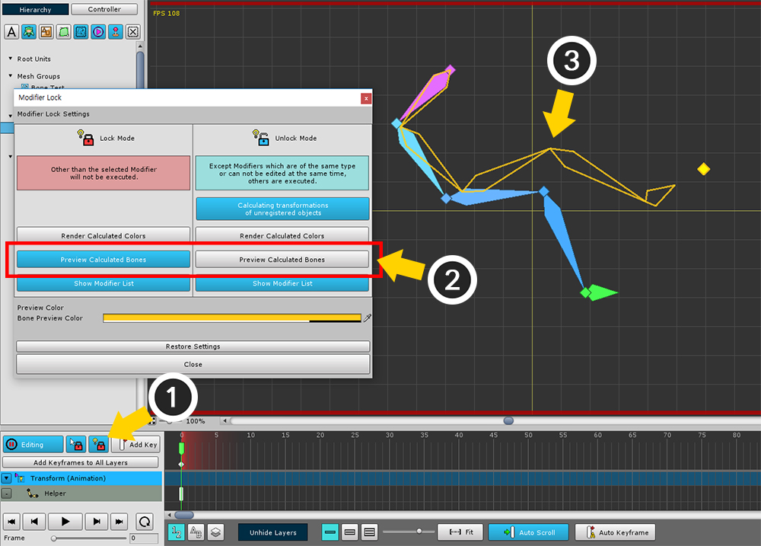Click the eyedropper next to Bone Preview Color
This screenshot has height=546, width=761.
pos(368,318)
